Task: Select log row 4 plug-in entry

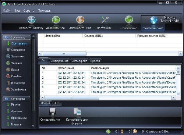Action: click(108, 87)
